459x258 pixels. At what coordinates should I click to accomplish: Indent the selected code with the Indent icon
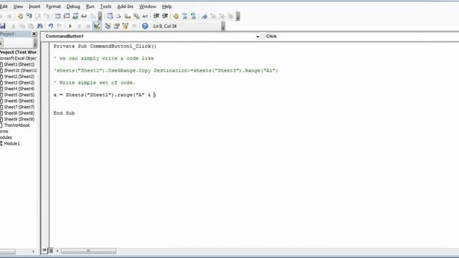point(156,16)
